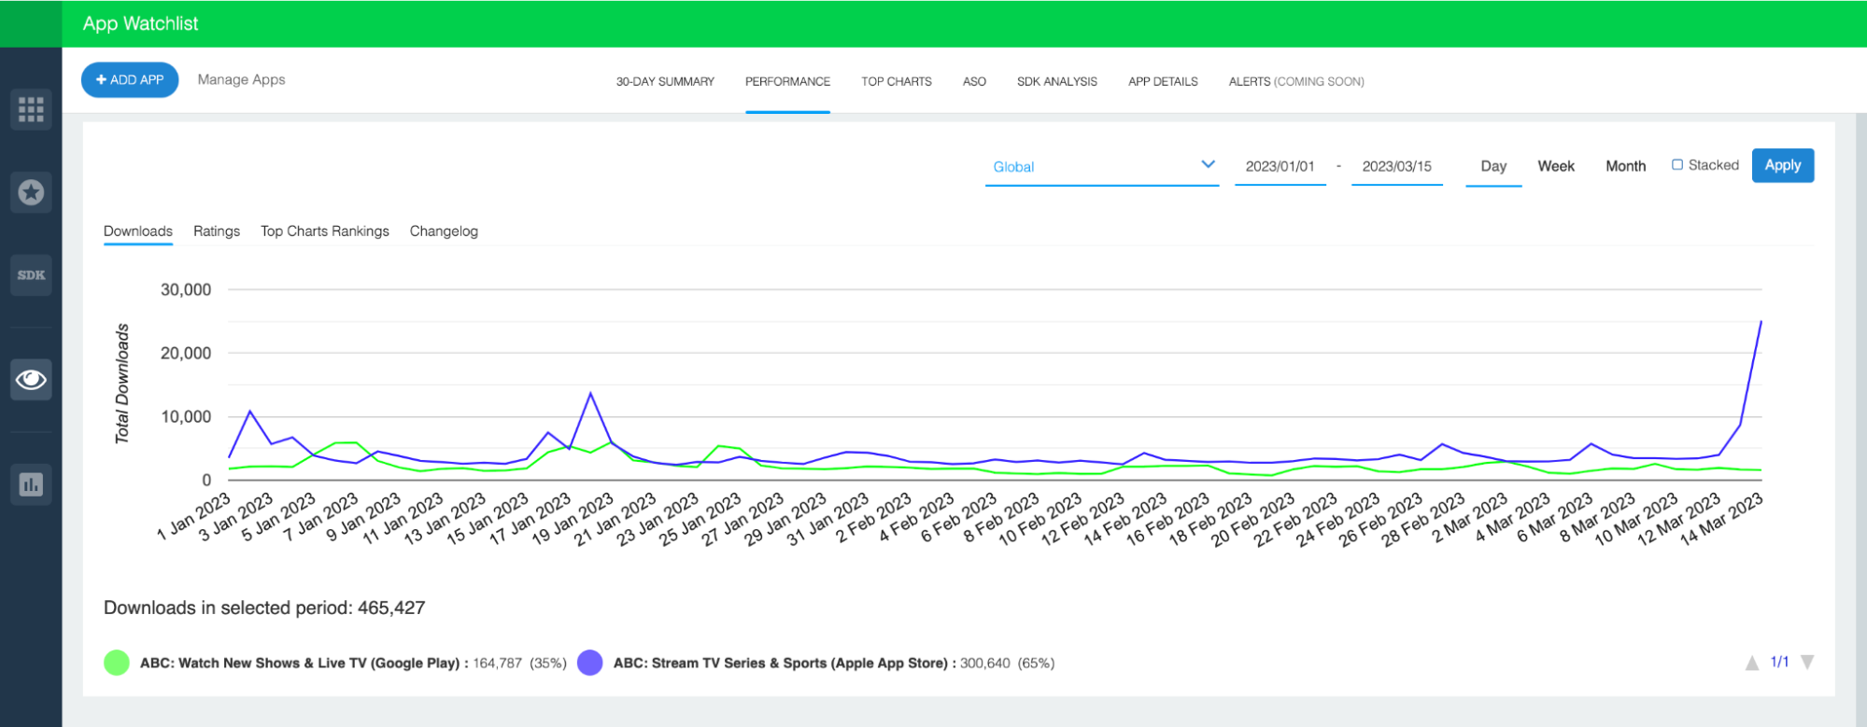
Task: Switch to the Changelog chart tab
Action: 444,231
